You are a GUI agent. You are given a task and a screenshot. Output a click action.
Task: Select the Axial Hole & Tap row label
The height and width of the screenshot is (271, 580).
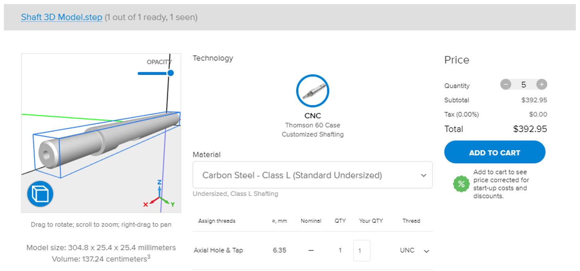218,251
